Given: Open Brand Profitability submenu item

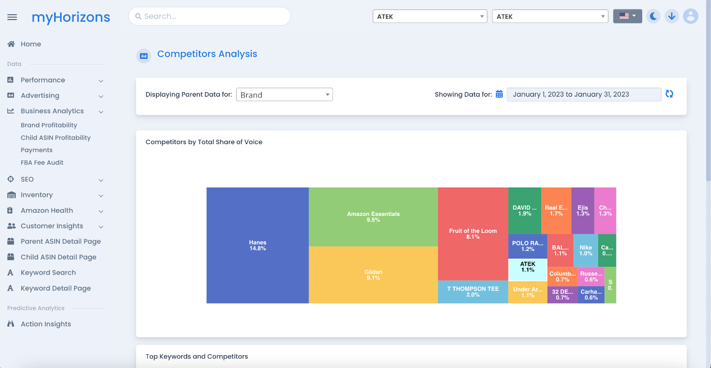Looking at the screenshot, I should point(49,125).
